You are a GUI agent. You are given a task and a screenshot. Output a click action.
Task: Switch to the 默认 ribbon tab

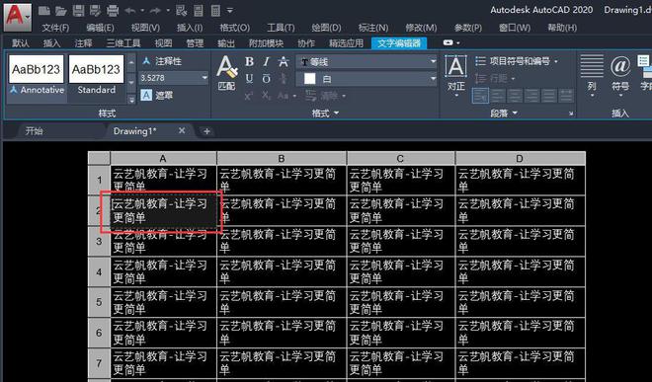coord(21,43)
